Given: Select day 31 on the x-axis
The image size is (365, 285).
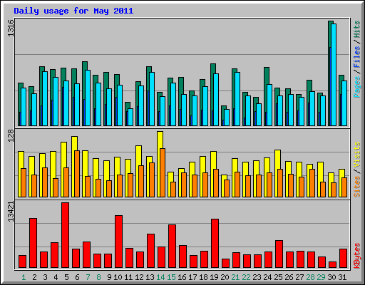Looking at the screenshot, I should coord(342,277).
